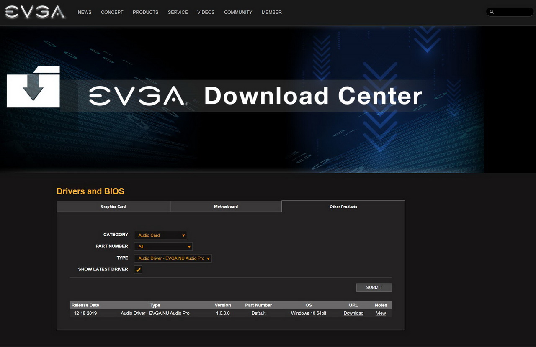Viewport: 536px width, 347px height.
Task: Select the Other Products tab
Action: [x=343, y=207]
